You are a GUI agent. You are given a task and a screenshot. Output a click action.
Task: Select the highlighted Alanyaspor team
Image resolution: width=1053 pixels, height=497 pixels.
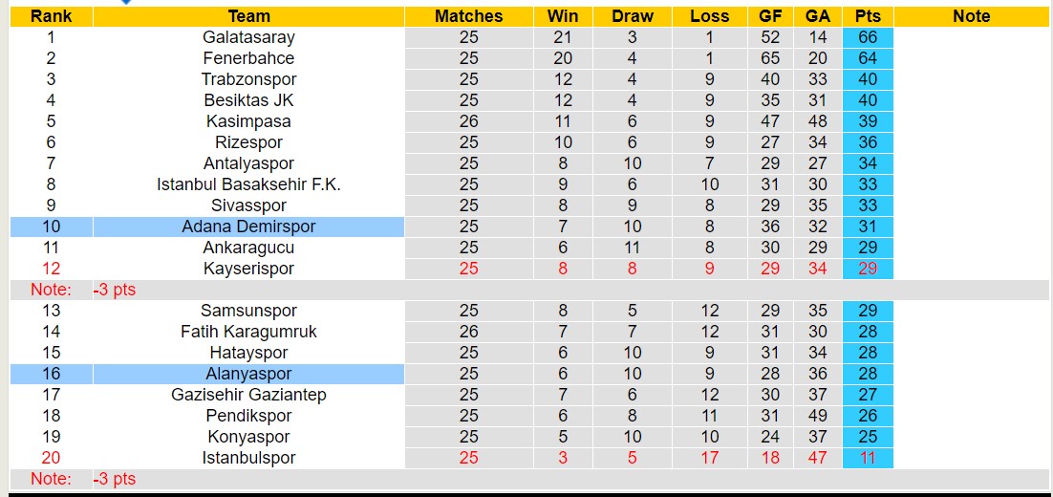(x=248, y=374)
